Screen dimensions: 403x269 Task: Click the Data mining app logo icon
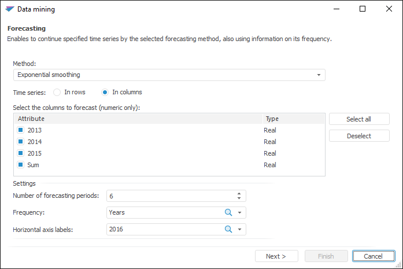click(9, 9)
